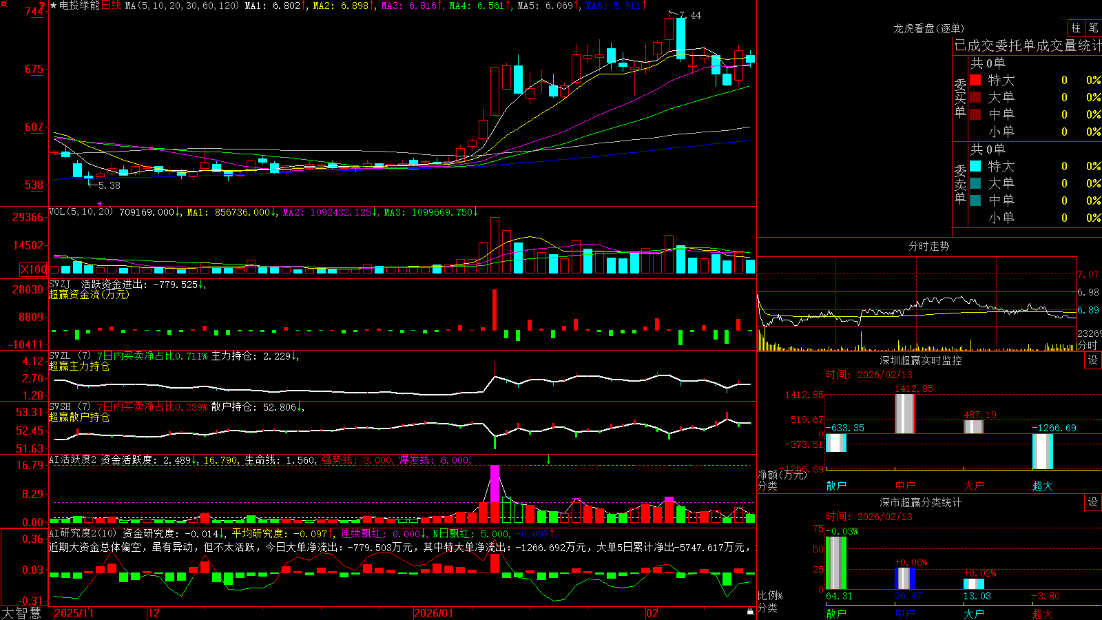Click the 2026/01 date marker on timeline
The width and height of the screenshot is (1102, 620).
(434, 613)
